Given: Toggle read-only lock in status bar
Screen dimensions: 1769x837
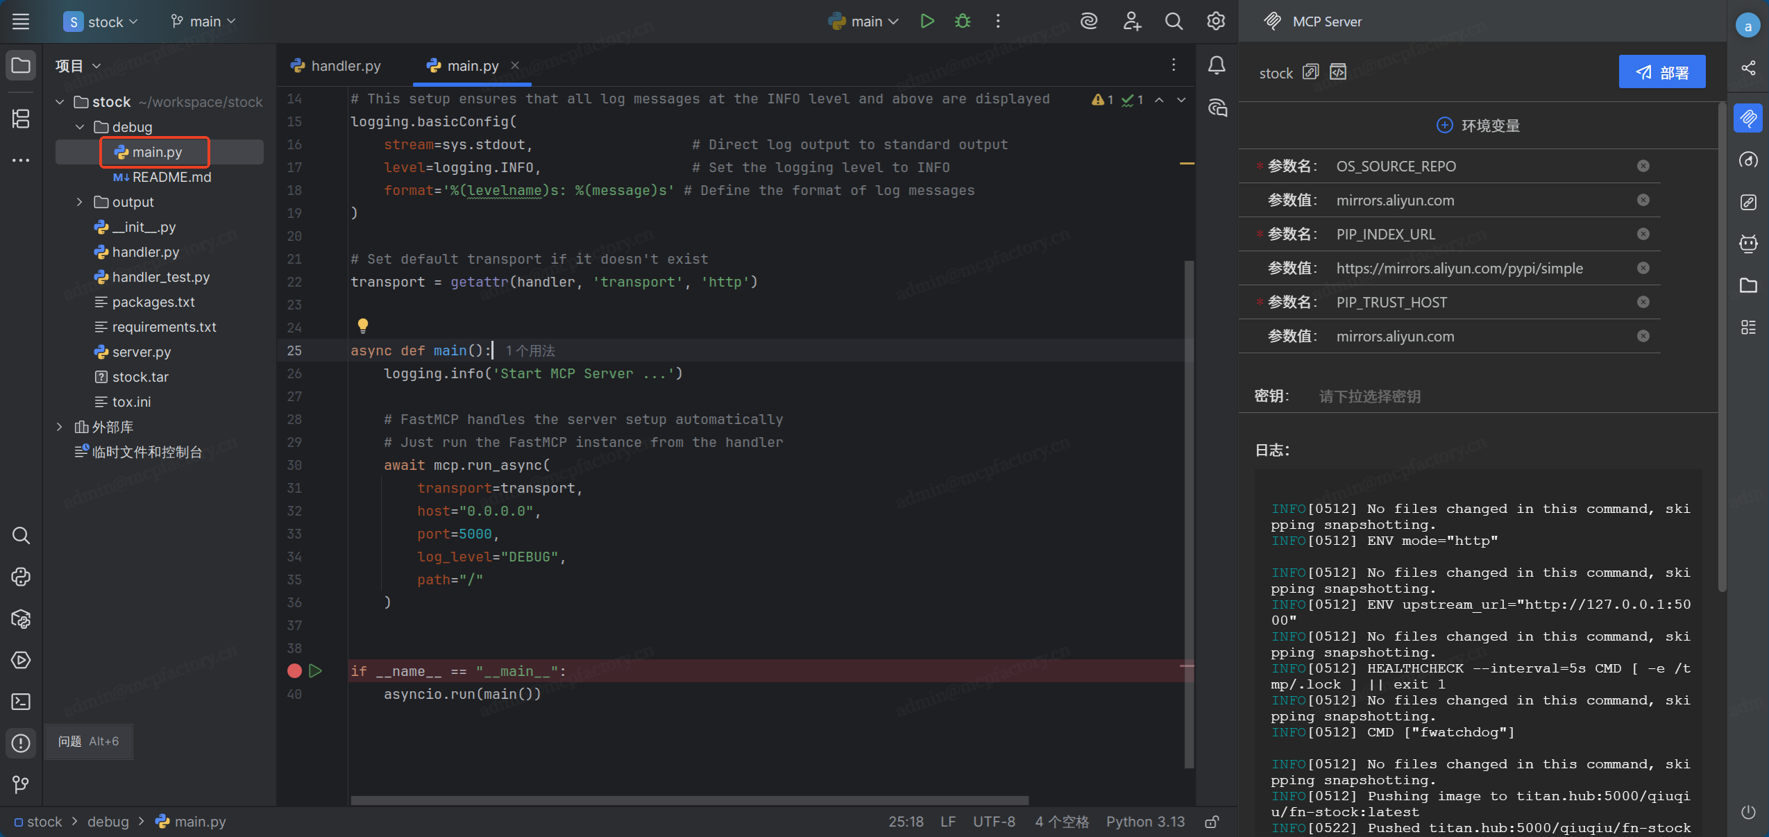Looking at the screenshot, I should tap(1212, 822).
